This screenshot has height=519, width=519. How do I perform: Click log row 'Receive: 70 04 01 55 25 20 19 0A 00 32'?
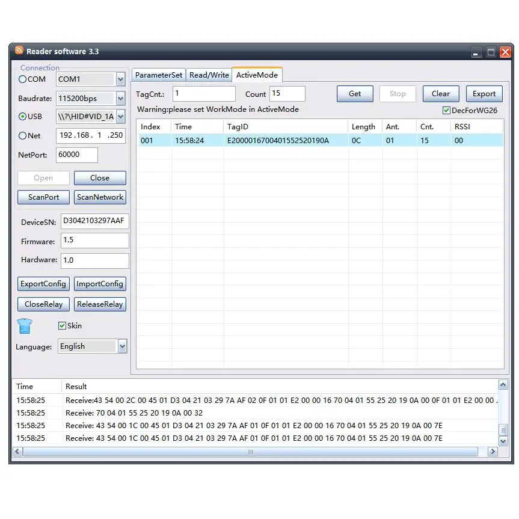click(255, 413)
